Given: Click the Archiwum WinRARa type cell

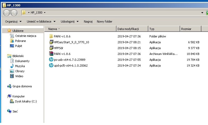Looking at the screenshot, I should click(163, 54).
